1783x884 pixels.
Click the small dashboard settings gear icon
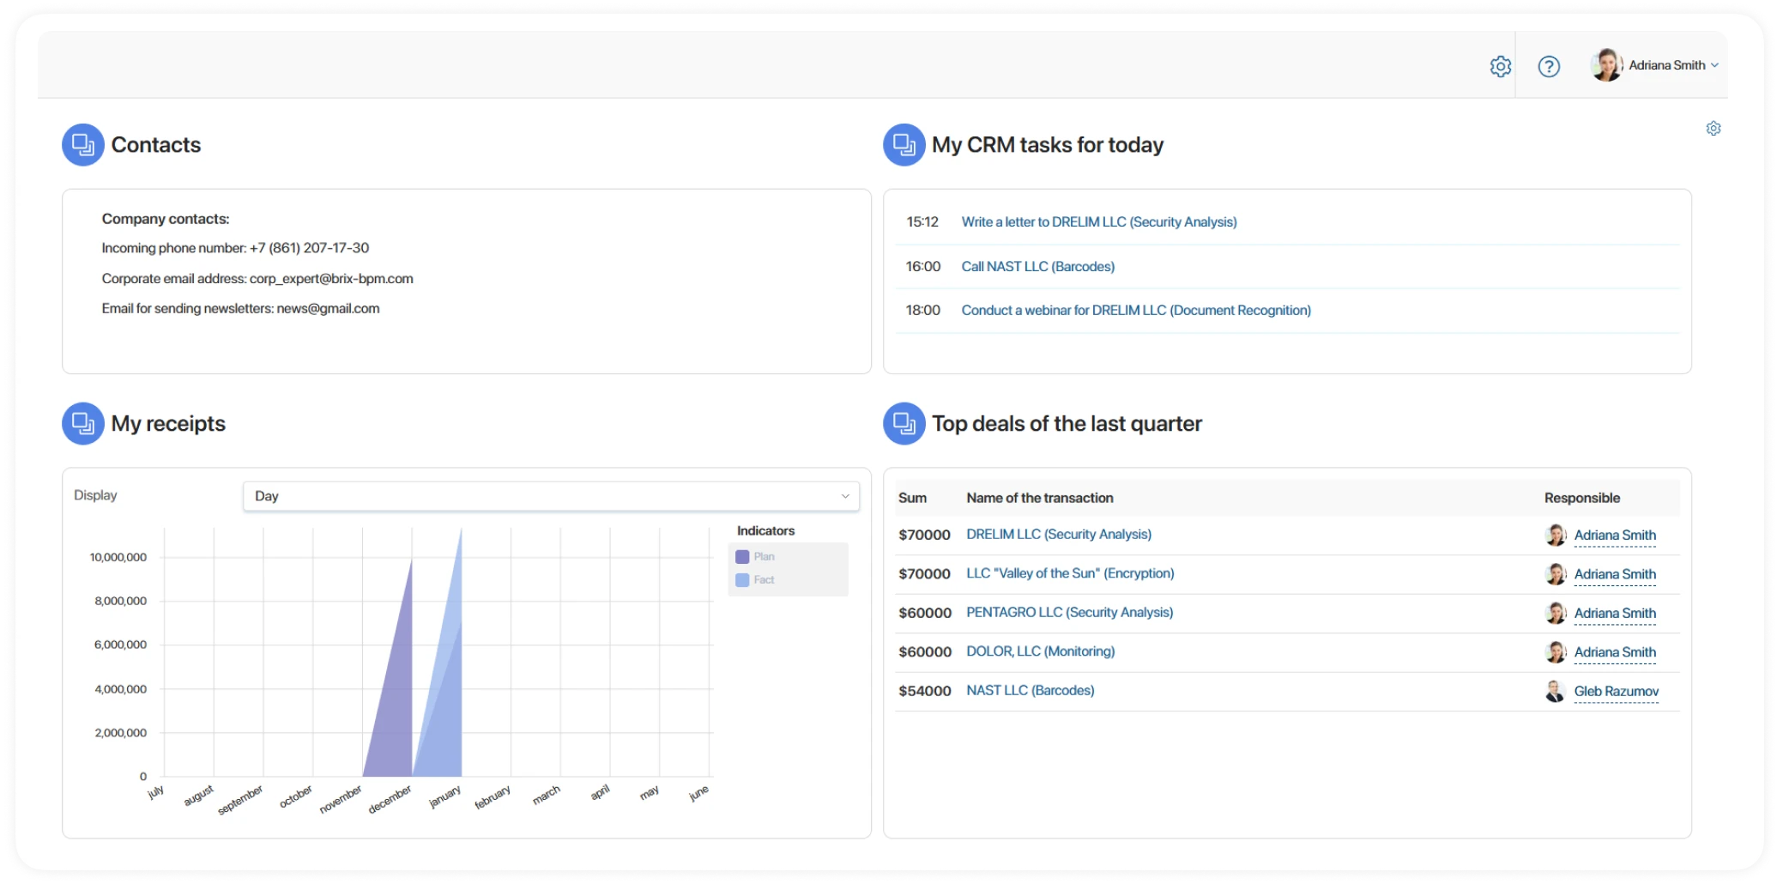[1713, 129]
